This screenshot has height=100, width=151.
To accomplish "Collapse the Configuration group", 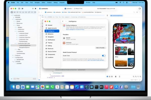I will 13,57.
